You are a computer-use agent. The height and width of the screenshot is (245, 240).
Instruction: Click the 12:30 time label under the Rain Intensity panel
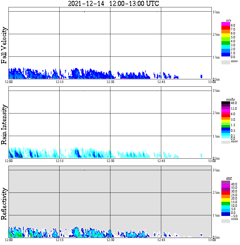tap(110, 161)
